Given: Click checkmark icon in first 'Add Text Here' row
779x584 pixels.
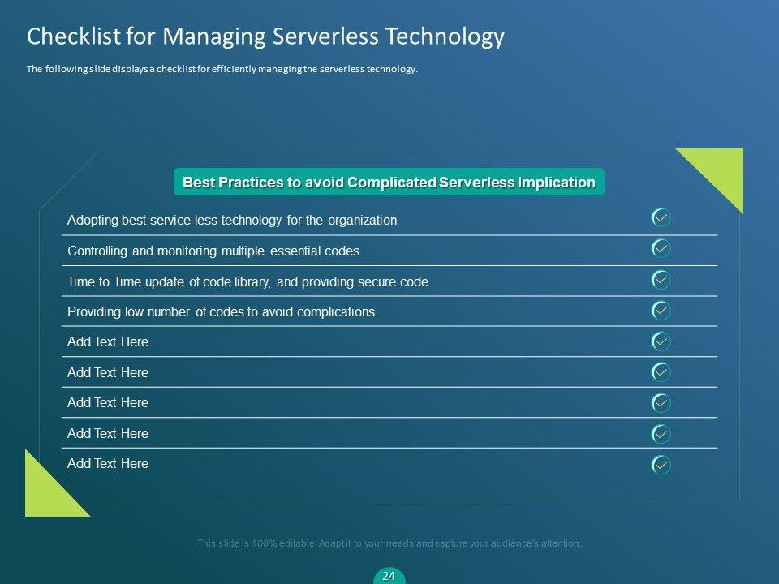Looking at the screenshot, I should [661, 341].
